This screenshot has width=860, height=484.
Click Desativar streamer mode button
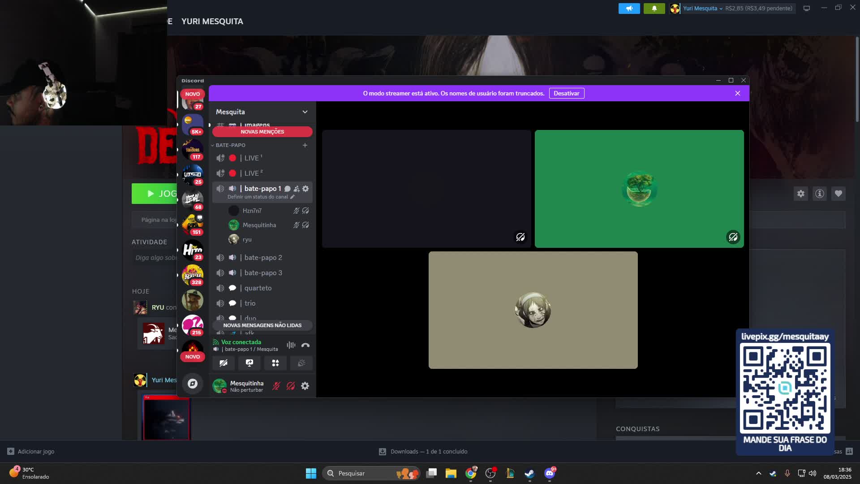(567, 93)
